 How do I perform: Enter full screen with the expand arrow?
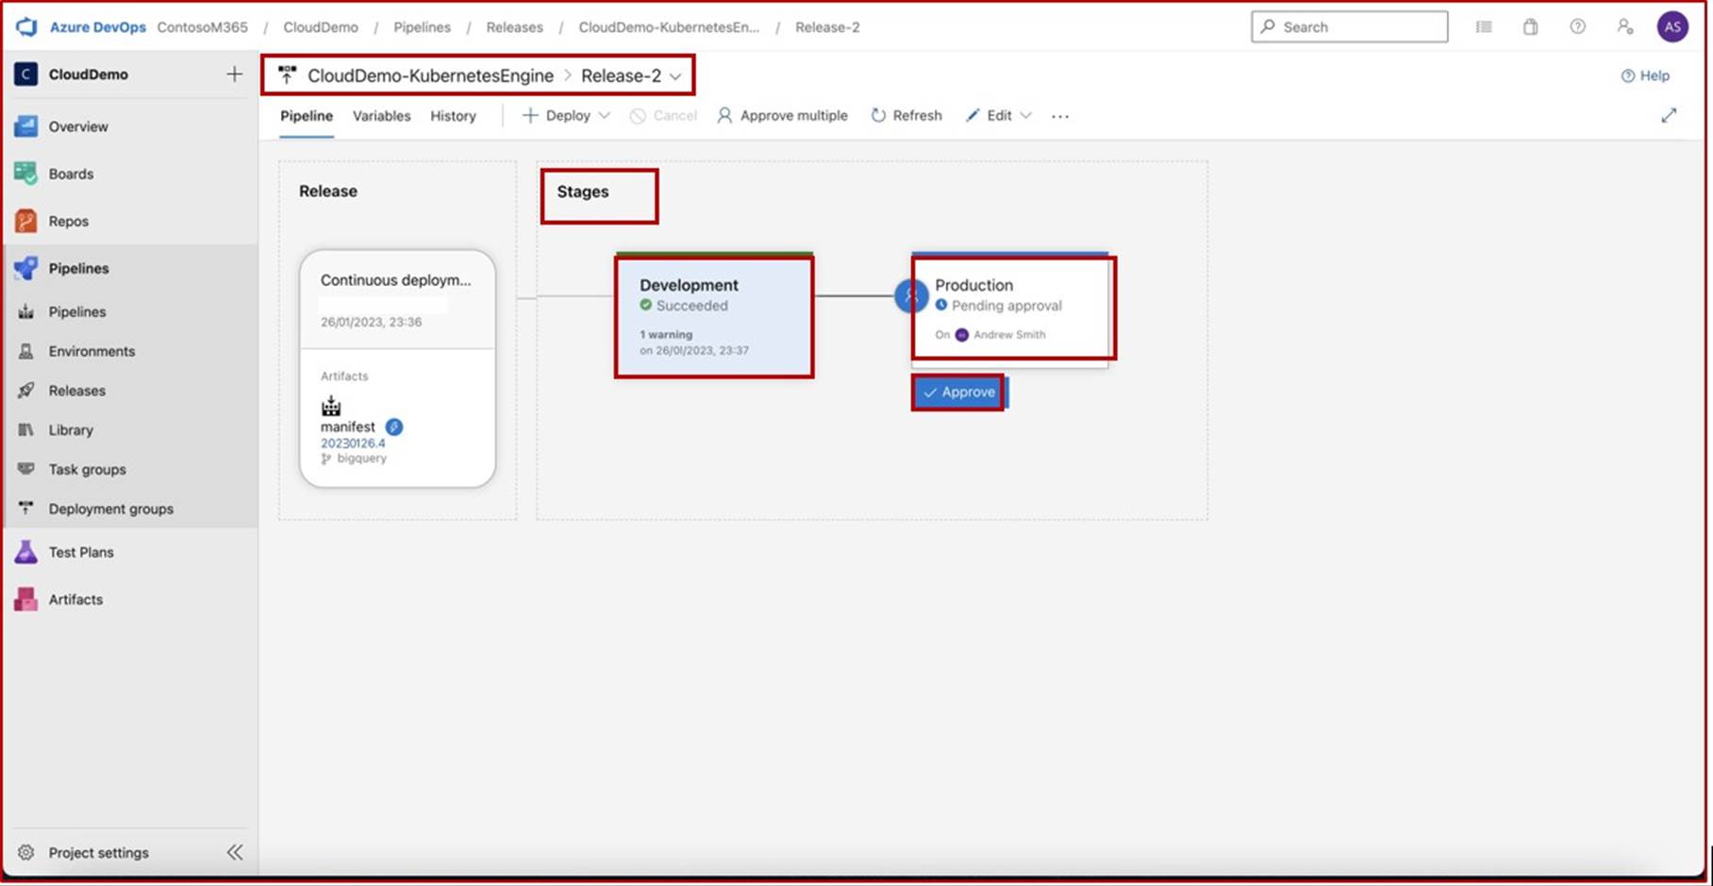[x=1670, y=115]
